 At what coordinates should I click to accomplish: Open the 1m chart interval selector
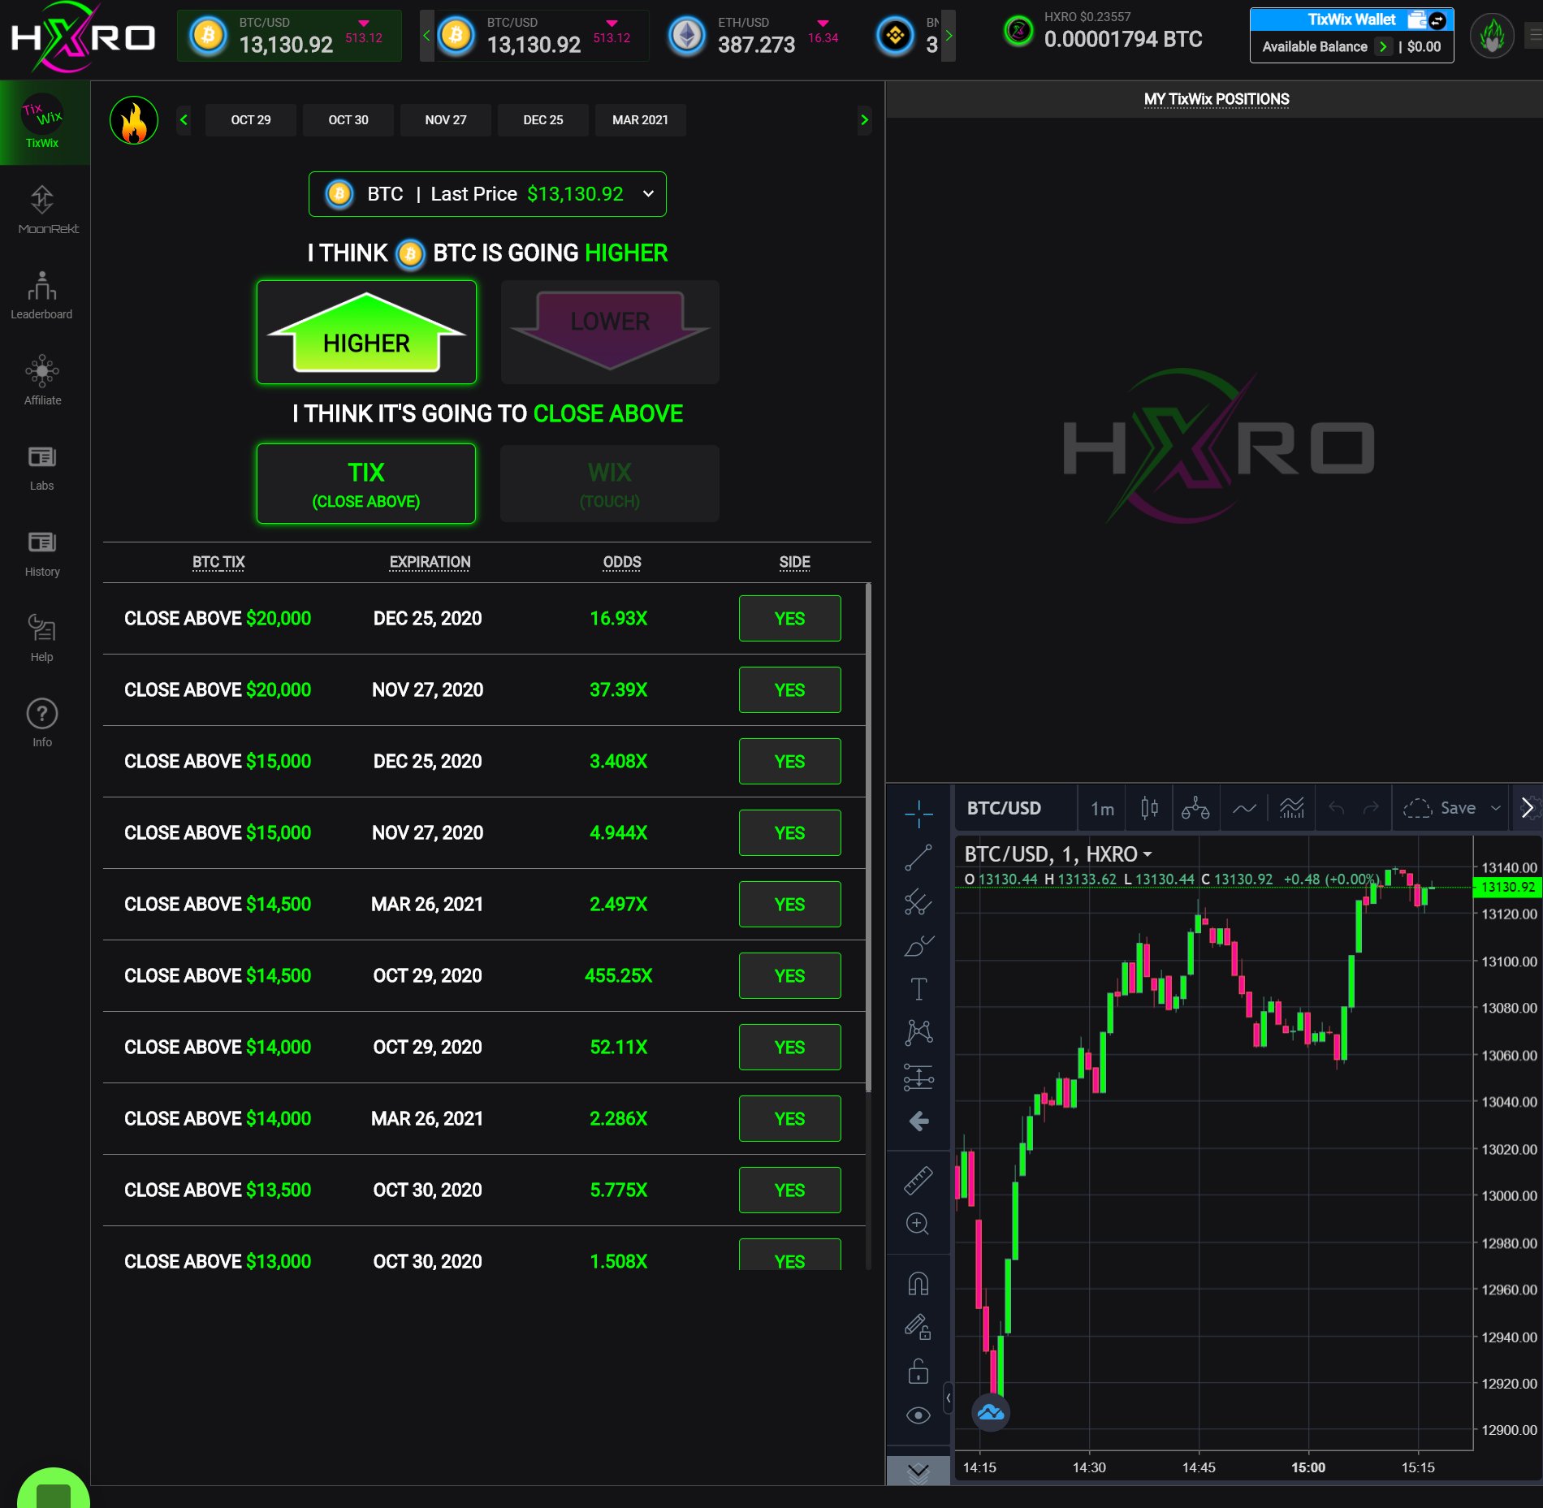1102,808
